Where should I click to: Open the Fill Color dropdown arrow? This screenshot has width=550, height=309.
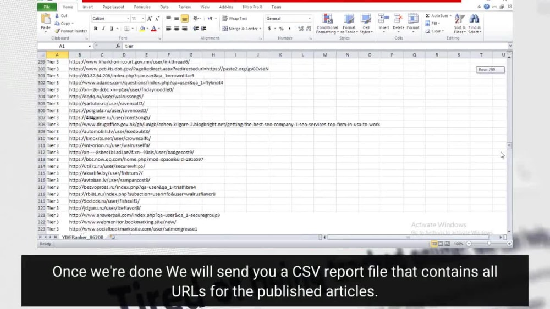tap(147, 29)
